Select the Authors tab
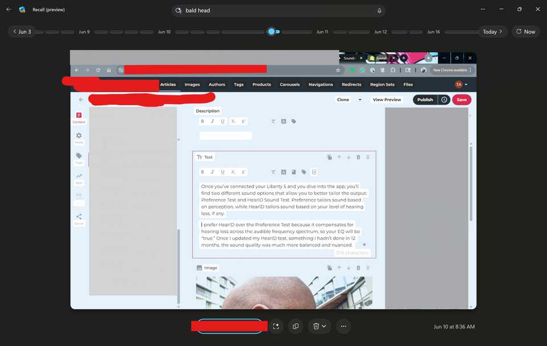 (217, 84)
